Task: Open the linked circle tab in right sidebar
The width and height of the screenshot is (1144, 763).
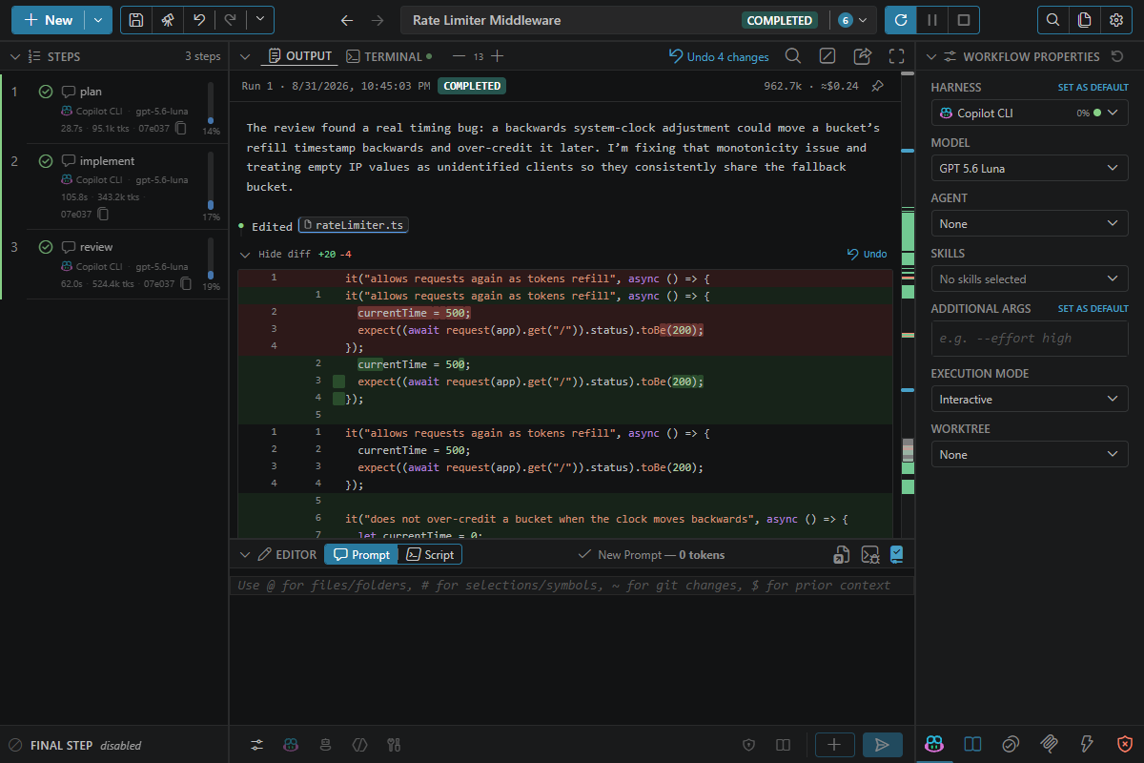Action: click(x=1011, y=744)
